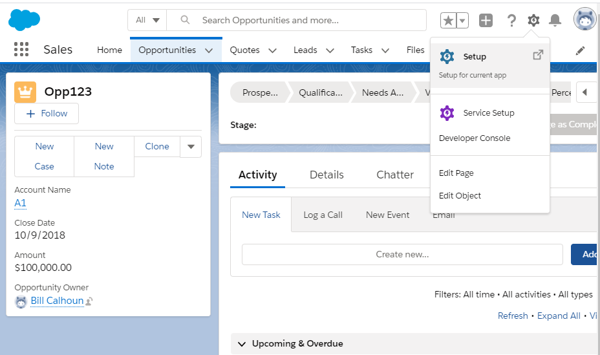Open the All search scope dropdown
The width and height of the screenshot is (600, 355).
point(147,20)
